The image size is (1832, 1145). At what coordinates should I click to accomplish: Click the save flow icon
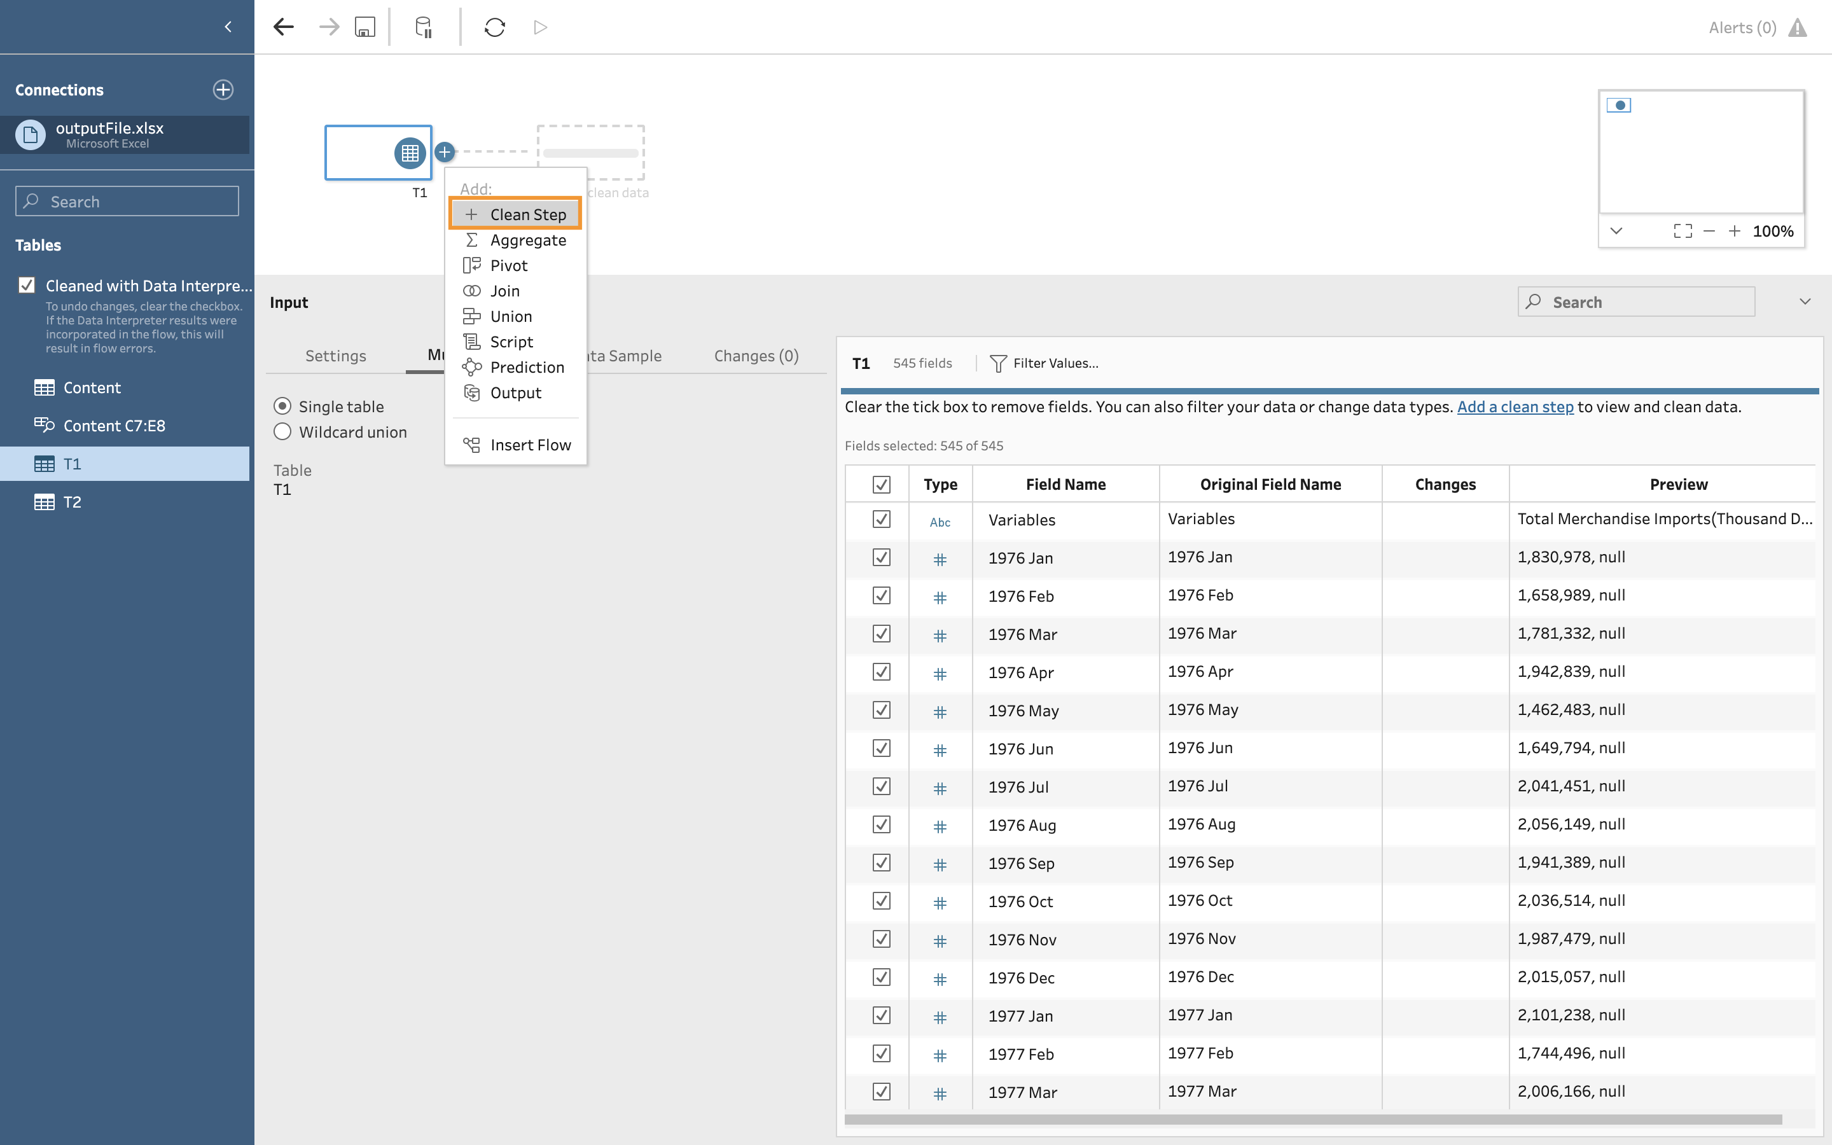click(365, 27)
